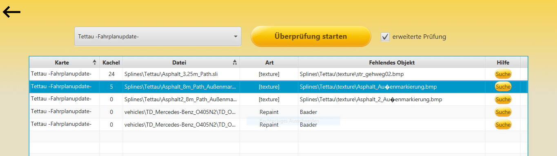
Task: Sort by Karte column arrows
Action: pos(95,62)
